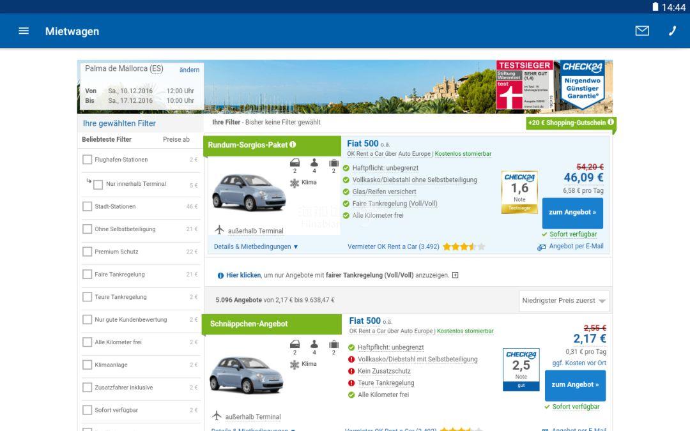Tick the Faire Tankregelung checkbox

[87, 275]
